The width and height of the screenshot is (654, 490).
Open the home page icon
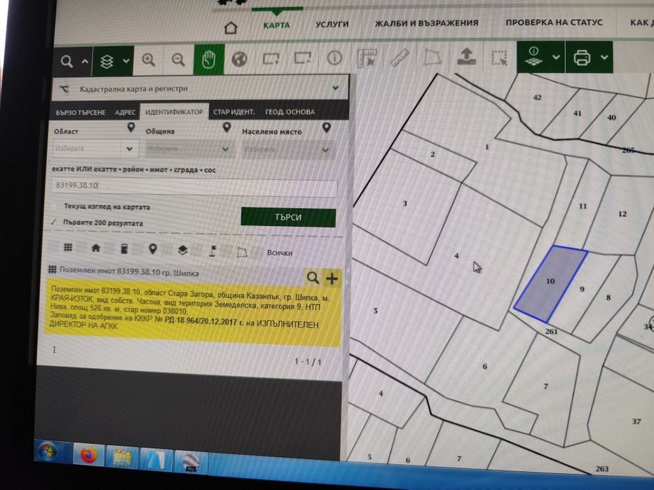[231, 28]
